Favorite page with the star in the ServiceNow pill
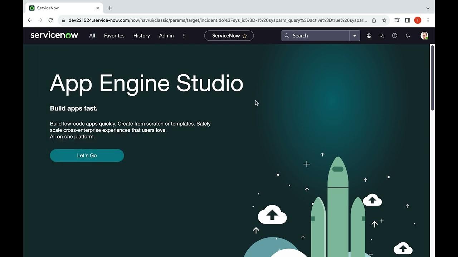This screenshot has height=257, width=458. tap(245, 36)
